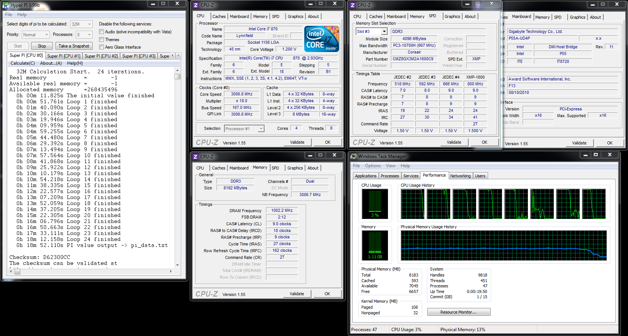Switch to Super PI [CPU #3] tab
Image resolution: width=628 pixels, height=336 pixels.
click(139, 56)
